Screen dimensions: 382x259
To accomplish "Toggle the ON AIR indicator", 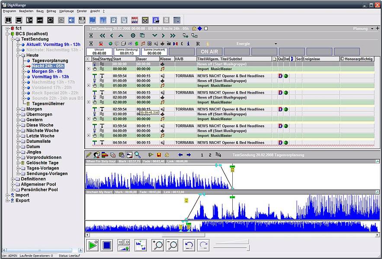I will pyautogui.click(x=210, y=52).
